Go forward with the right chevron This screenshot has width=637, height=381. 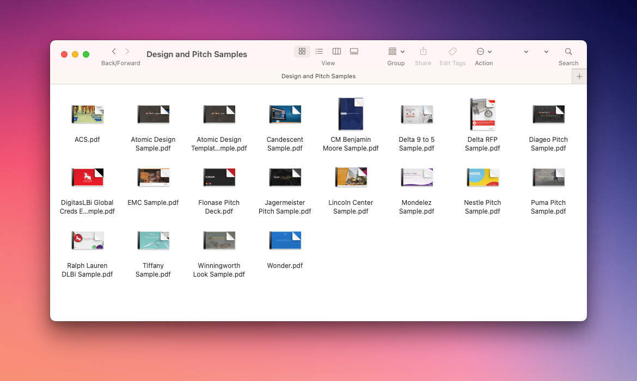point(127,52)
